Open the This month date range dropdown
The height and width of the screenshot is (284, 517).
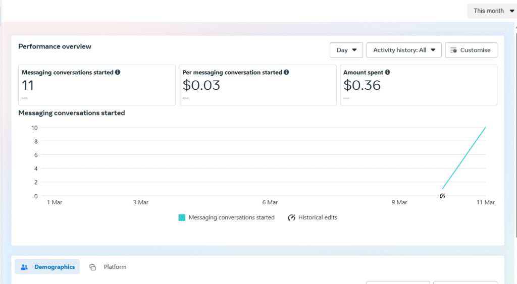point(491,11)
